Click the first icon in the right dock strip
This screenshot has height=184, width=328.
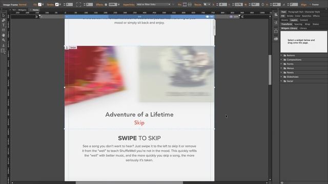[x=276, y=15]
